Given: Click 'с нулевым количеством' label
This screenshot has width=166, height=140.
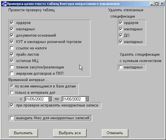Looking at the screenshot, I should click(140, 61).
